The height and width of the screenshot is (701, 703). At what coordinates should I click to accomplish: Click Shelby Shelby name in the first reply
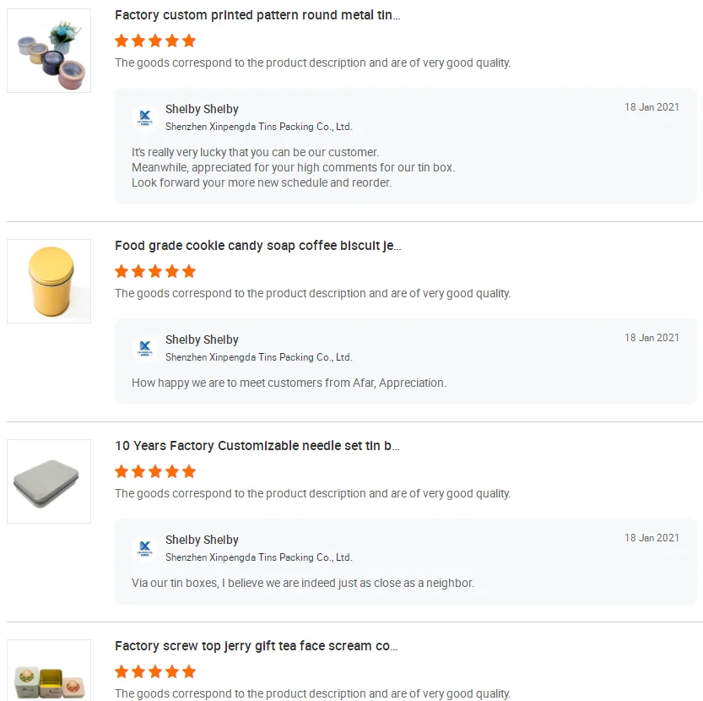[x=202, y=109]
